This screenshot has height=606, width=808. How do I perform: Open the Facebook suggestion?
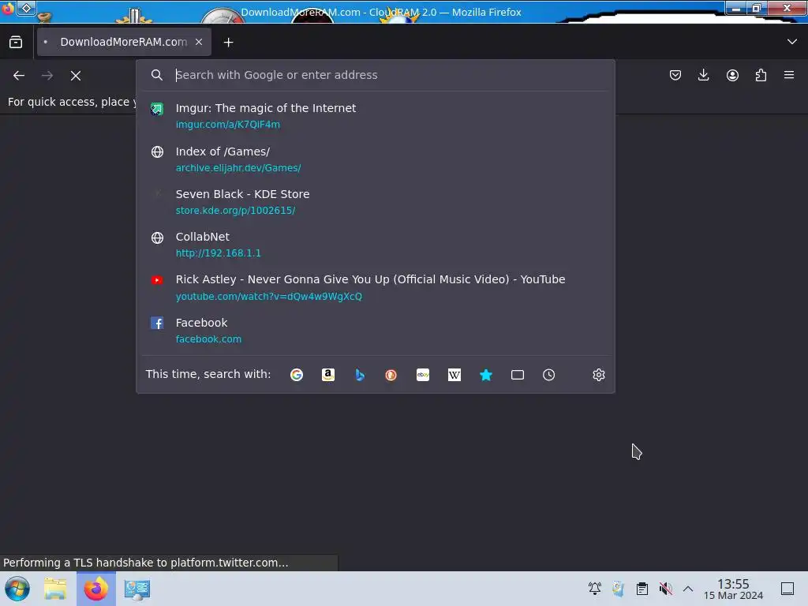pyautogui.click(x=376, y=331)
